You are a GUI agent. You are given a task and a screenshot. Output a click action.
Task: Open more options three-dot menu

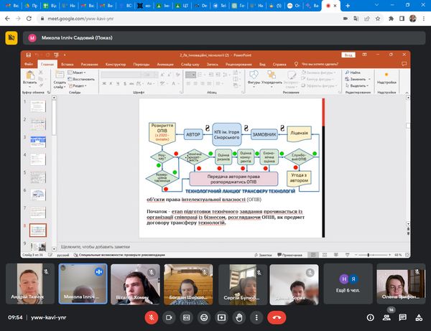[x=256, y=317]
